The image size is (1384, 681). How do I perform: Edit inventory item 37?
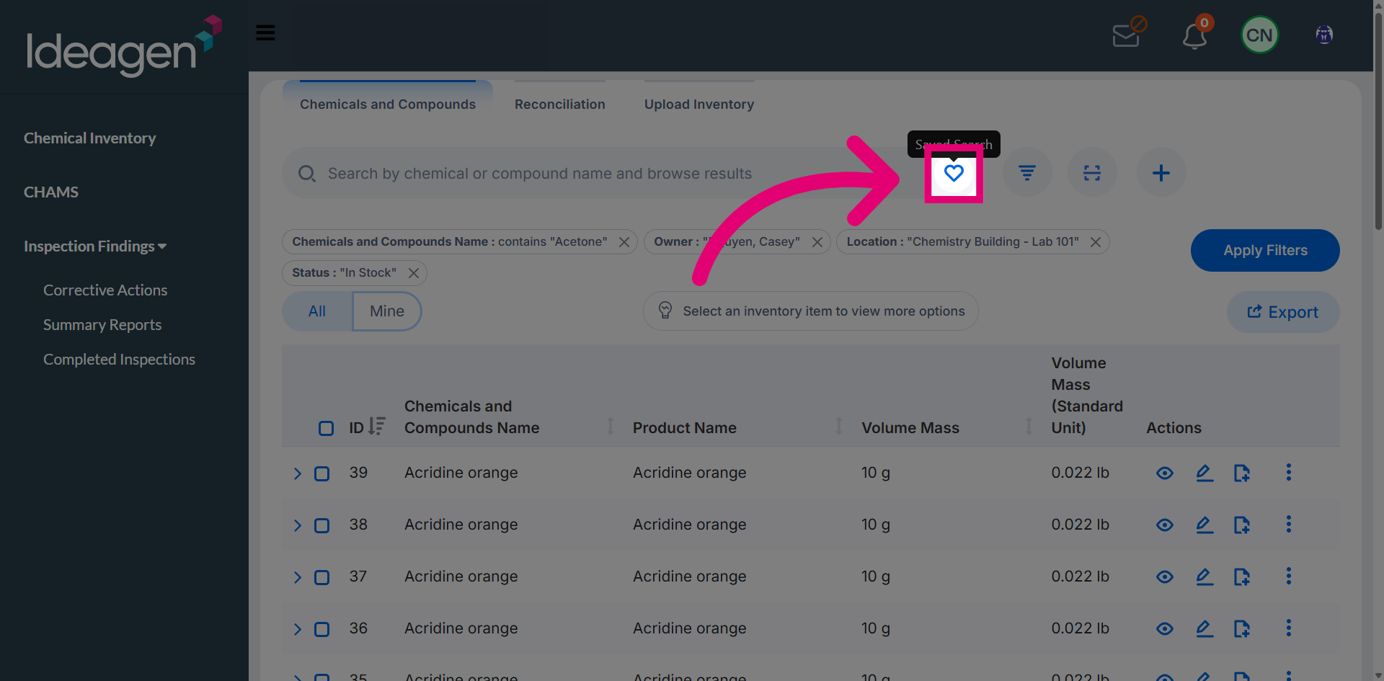coord(1205,577)
